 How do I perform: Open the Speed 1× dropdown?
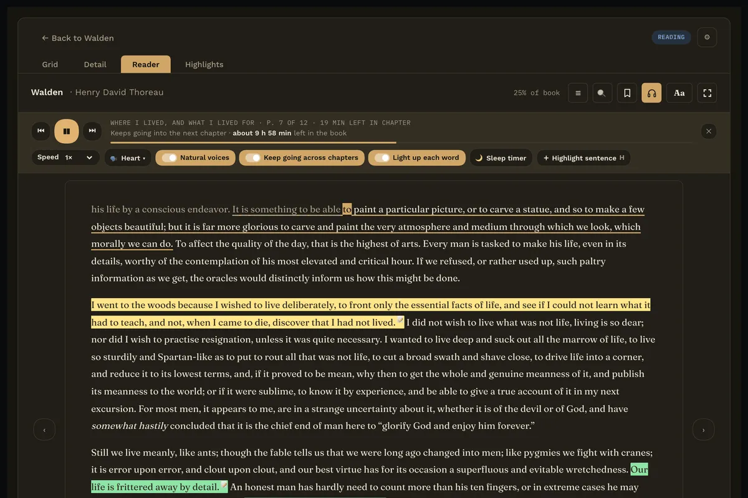tap(66, 157)
